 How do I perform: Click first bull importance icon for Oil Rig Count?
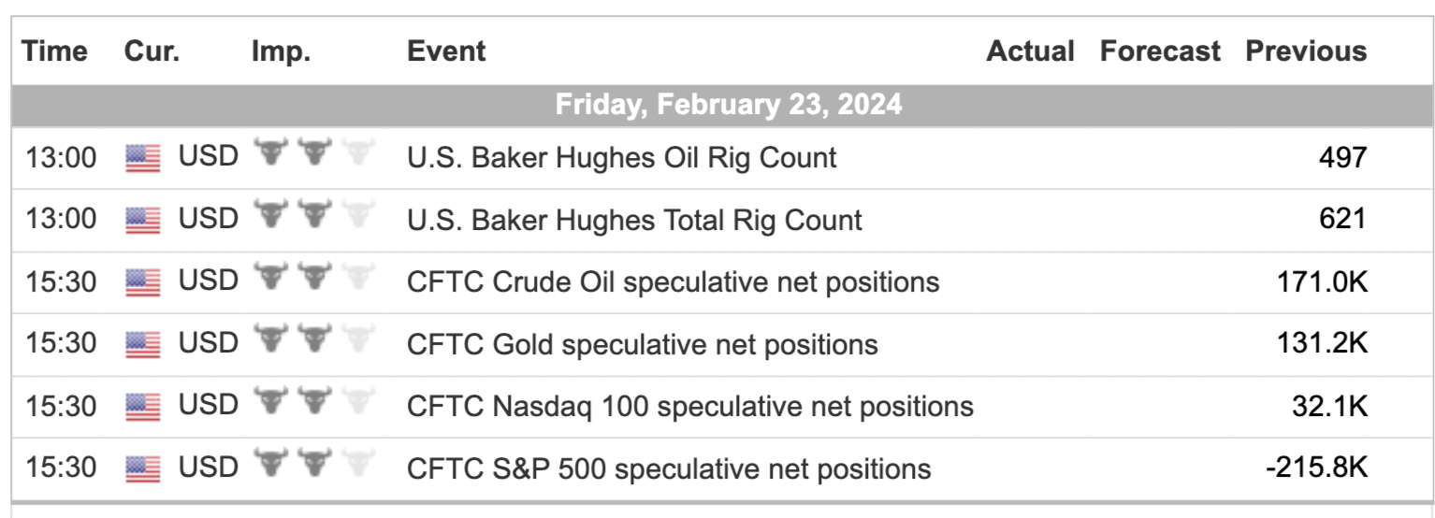(x=271, y=151)
